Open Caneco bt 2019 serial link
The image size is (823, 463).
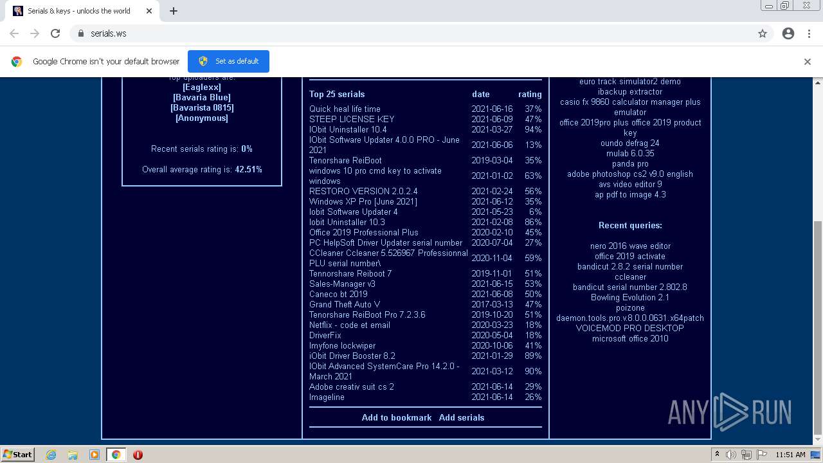[338, 294]
